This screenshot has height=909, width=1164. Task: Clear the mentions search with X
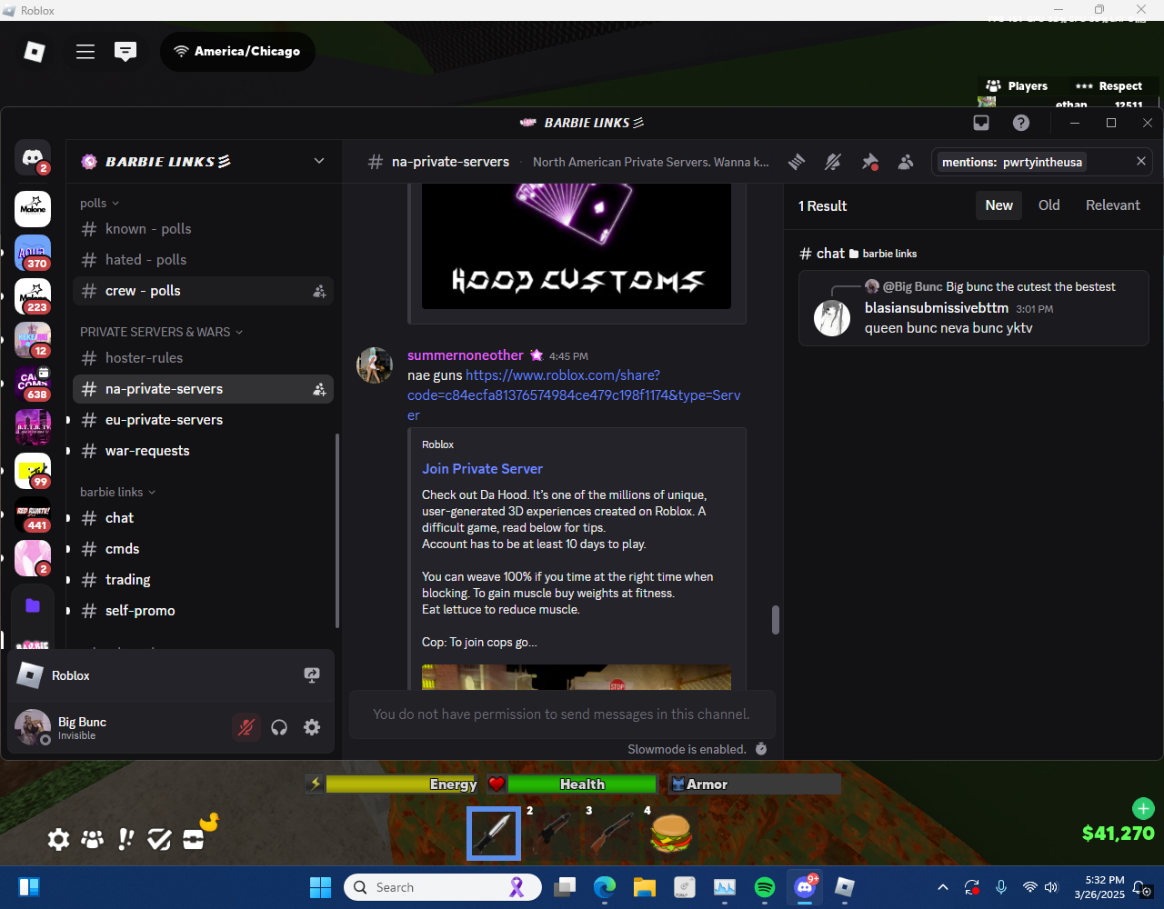point(1141,162)
